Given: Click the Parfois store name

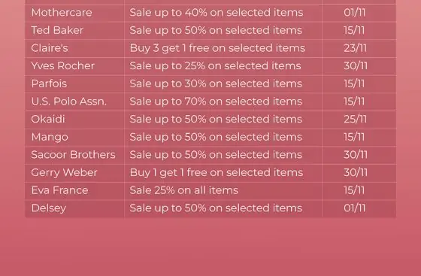Looking at the screenshot, I should (x=49, y=83).
